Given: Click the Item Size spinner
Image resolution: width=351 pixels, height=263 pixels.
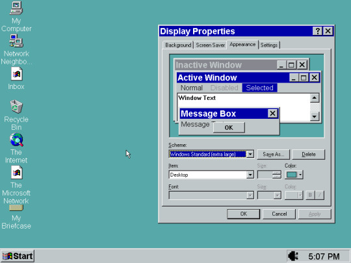Looking at the screenshot, I should click(277, 175).
